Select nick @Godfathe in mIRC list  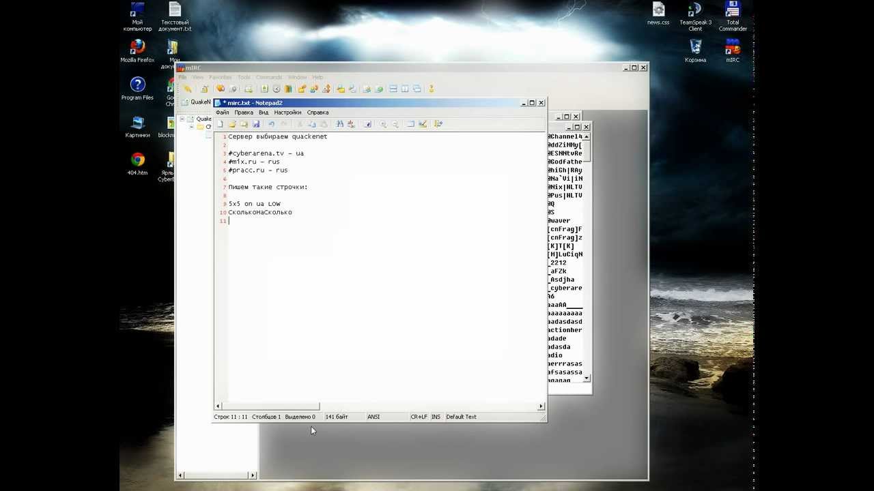click(565, 162)
